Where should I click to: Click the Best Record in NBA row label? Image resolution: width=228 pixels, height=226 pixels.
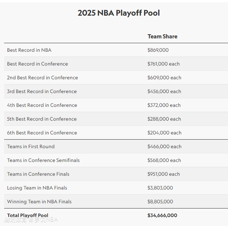point(29,50)
